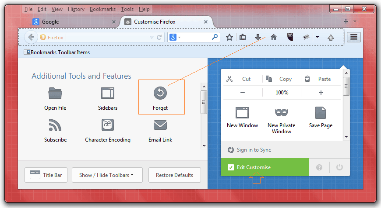Click the bug add-on icon

306,37
